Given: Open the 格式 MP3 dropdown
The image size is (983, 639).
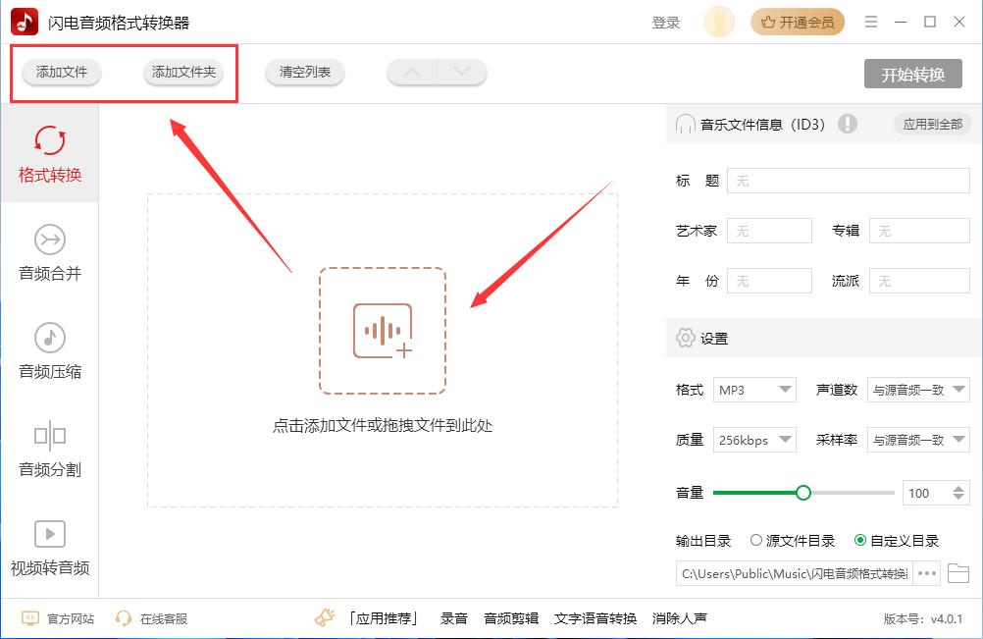Looking at the screenshot, I should 754,390.
